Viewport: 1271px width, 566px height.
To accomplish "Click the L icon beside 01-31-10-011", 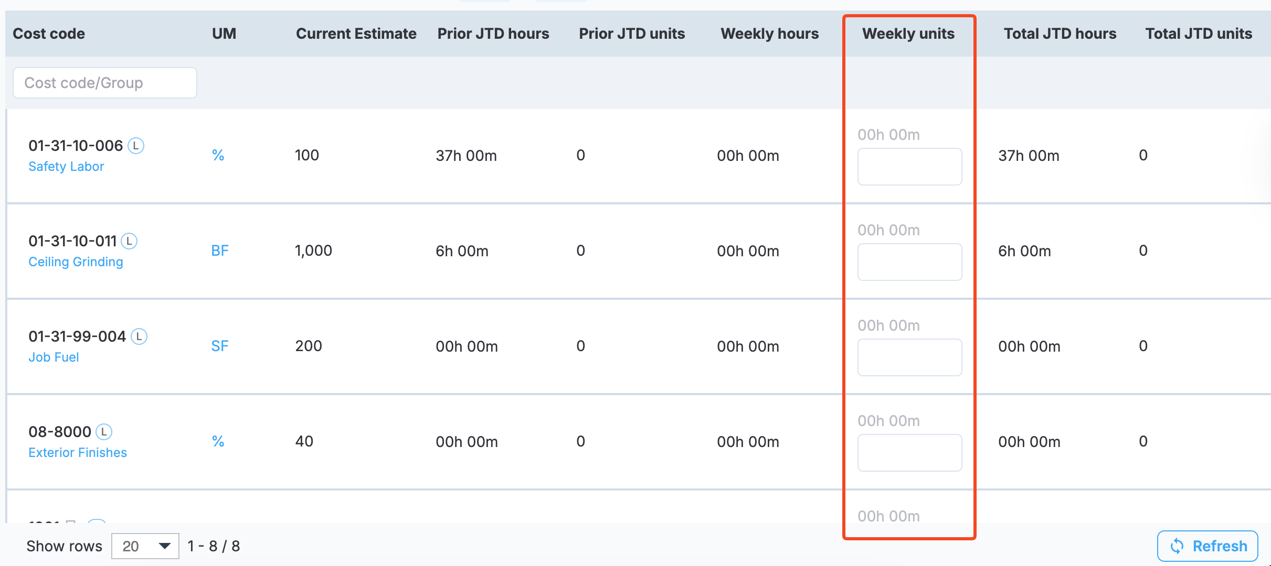I will (x=129, y=241).
